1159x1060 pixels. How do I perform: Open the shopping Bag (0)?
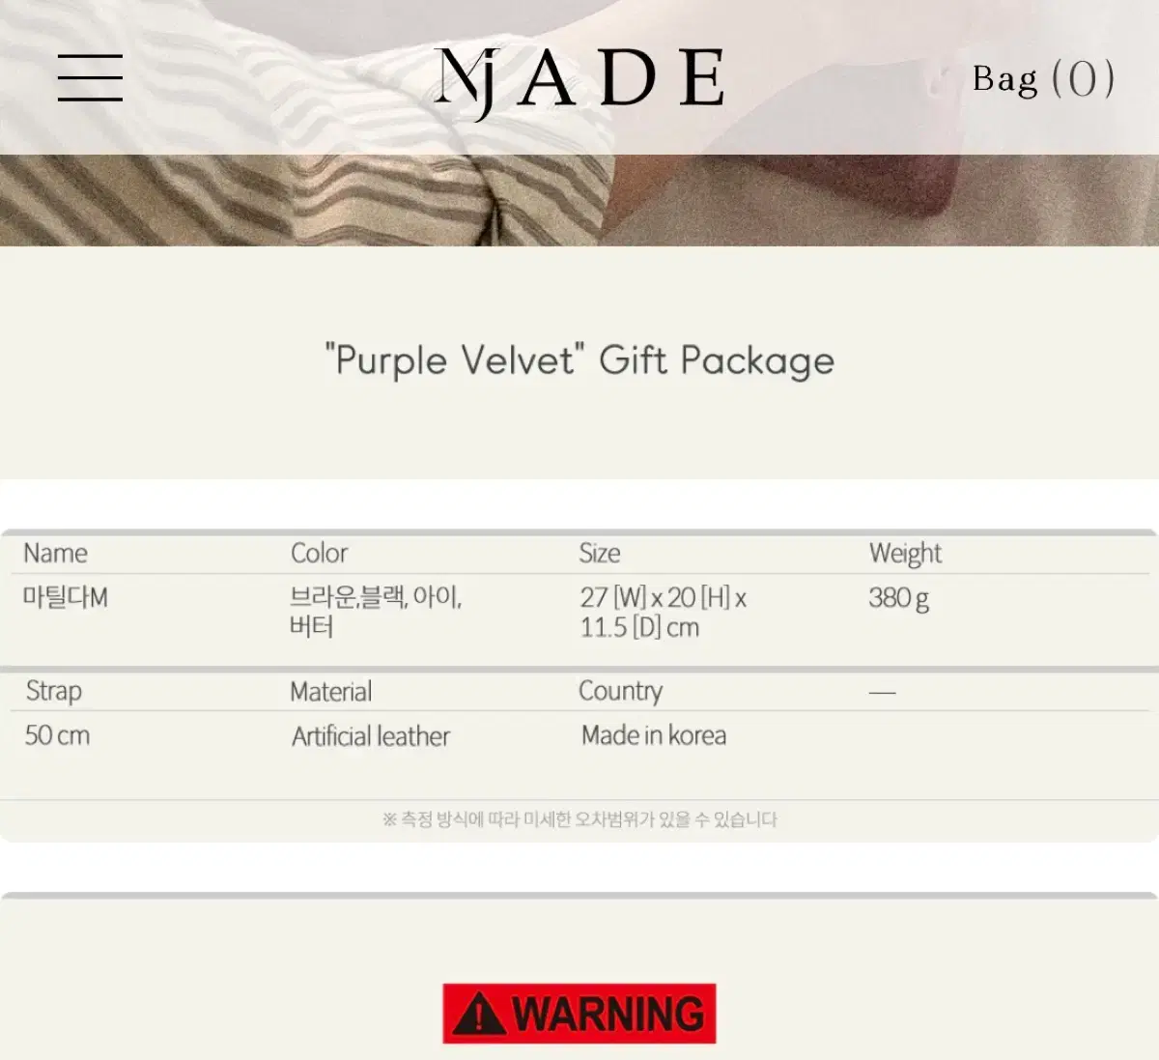[x=1042, y=78]
